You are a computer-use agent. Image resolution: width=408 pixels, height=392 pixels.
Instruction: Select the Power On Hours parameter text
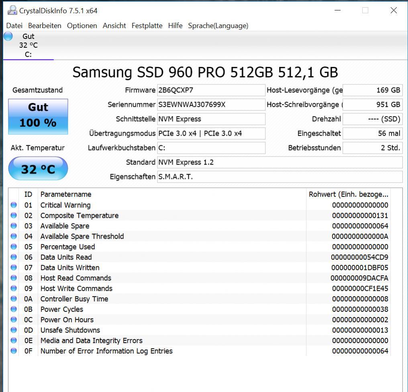[67, 319]
